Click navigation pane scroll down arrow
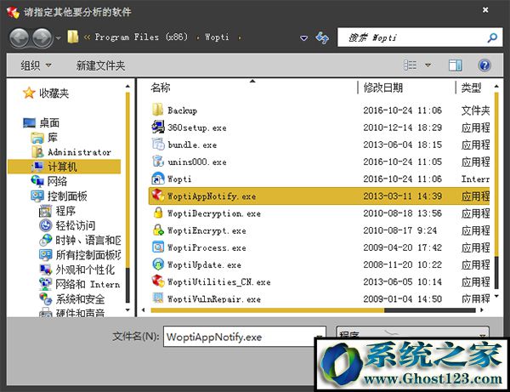This screenshot has height=392, width=510. (x=127, y=310)
